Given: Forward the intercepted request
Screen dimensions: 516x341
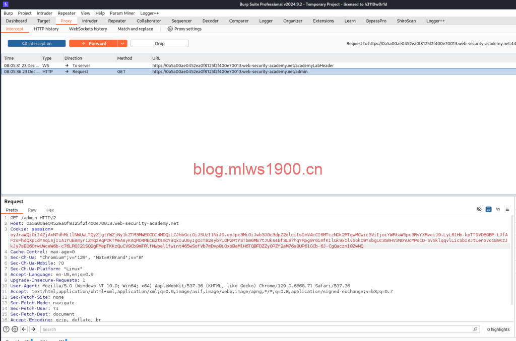Looking at the screenshot, I should 93,43.
